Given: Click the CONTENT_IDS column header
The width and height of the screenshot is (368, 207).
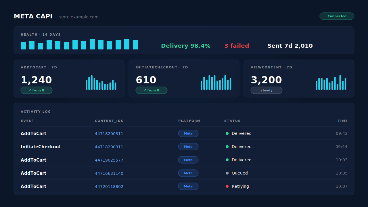Looking at the screenshot, I should pos(109,121).
